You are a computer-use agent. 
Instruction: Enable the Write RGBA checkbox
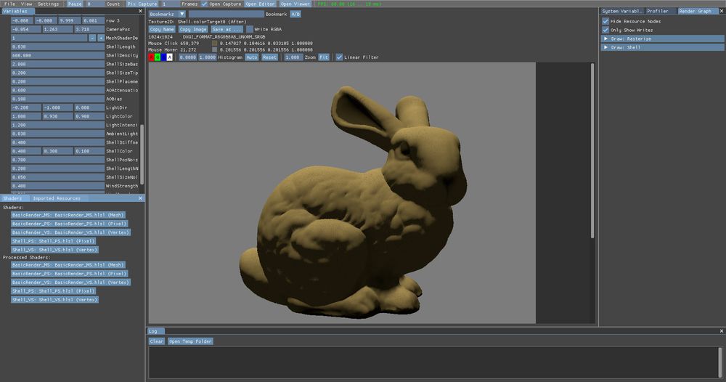(x=250, y=29)
